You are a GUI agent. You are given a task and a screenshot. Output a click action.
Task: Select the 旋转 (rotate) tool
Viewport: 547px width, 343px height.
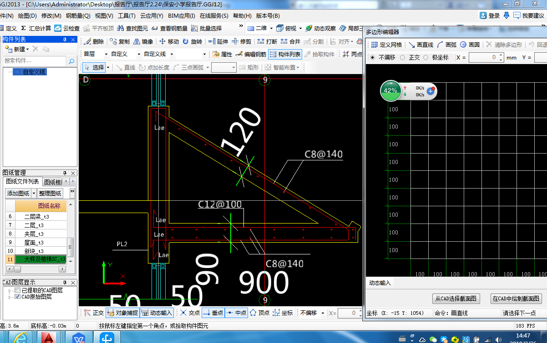coord(192,41)
